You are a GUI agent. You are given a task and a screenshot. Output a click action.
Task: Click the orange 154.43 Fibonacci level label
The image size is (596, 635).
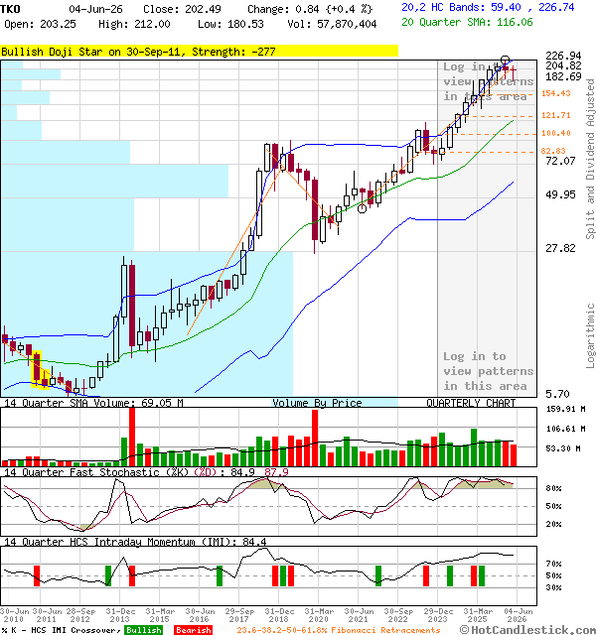pyautogui.click(x=556, y=93)
